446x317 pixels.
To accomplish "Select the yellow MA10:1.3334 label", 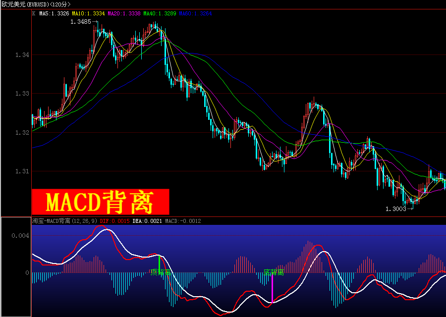I will click(x=88, y=13).
